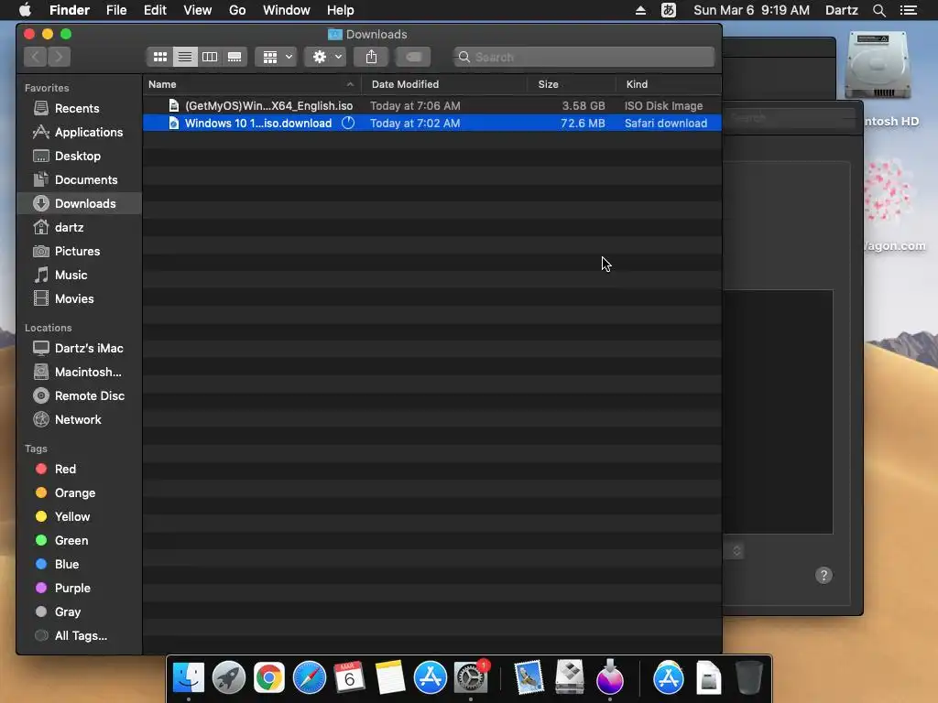Open System Preferences from the Dock
The width and height of the screenshot is (938, 703).
tap(470, 678)
